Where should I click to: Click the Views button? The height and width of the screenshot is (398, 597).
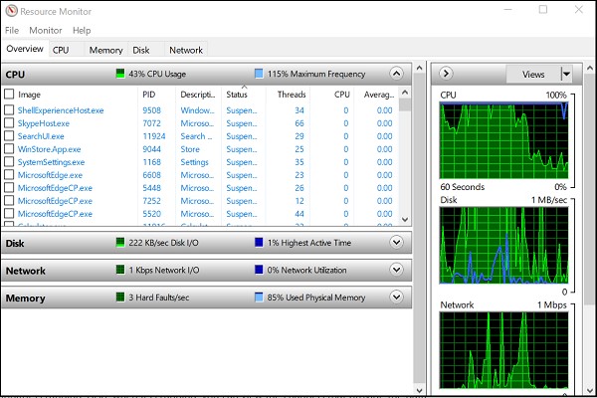(533, 74)
